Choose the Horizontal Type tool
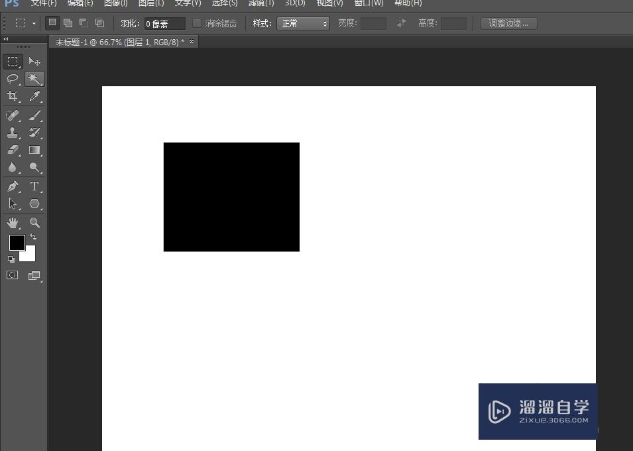 click(x=34, y=186)
